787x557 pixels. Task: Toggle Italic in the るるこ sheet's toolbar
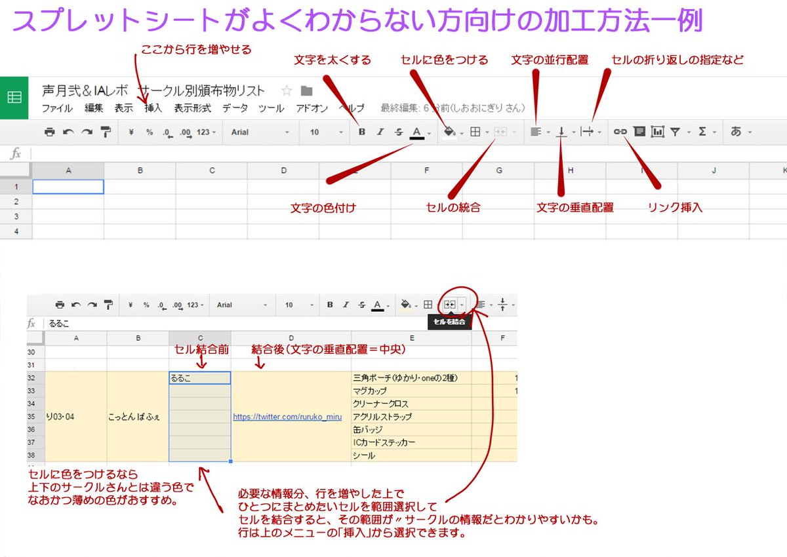(346, 305)
